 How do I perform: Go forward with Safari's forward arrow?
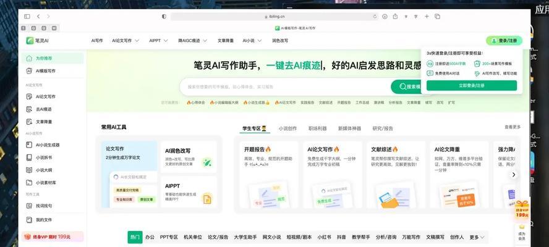click(48, 17)
